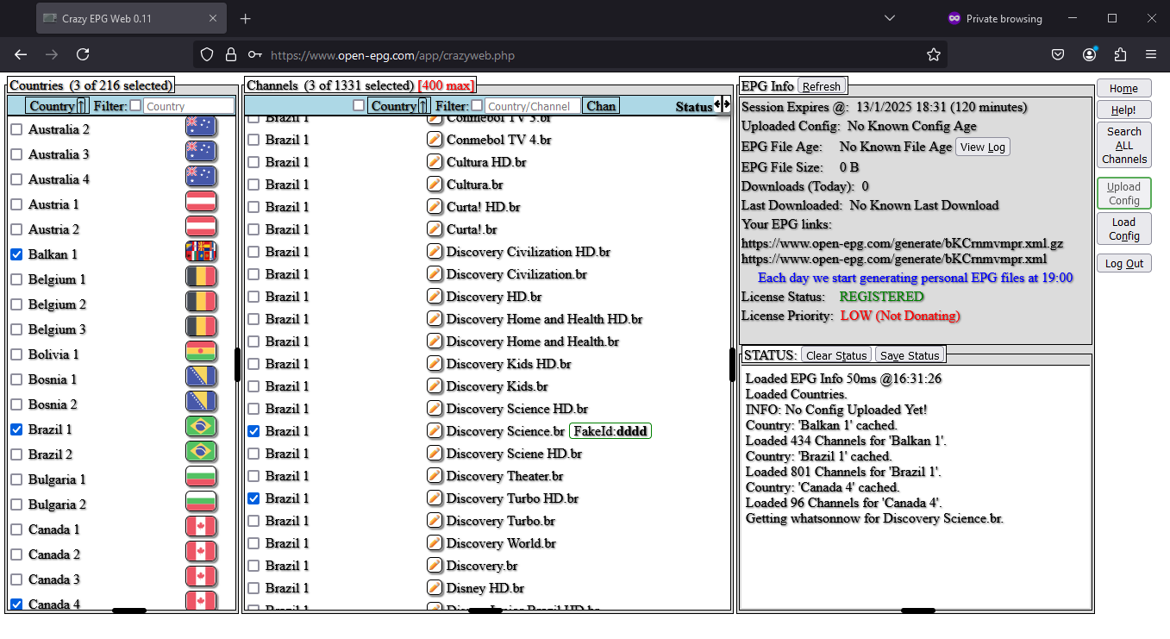Click the Canada 2 flag icon
Viewport: 1170px width, 639px height.
click(201, 553)
